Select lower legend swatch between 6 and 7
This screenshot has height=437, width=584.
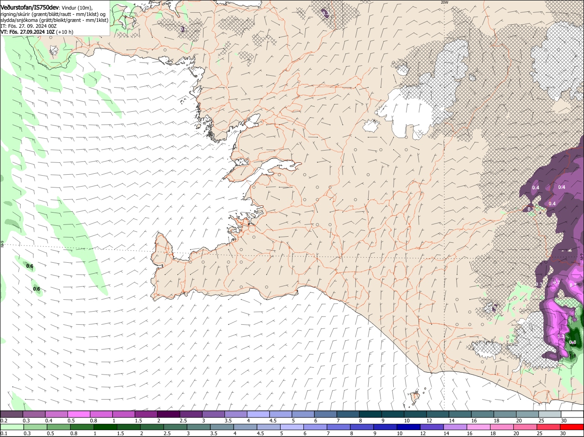coord(316,427)
